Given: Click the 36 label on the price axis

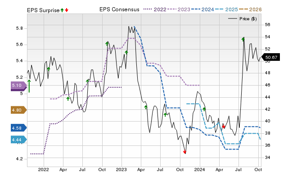Looking at the screenshot, I should (267, 145).
